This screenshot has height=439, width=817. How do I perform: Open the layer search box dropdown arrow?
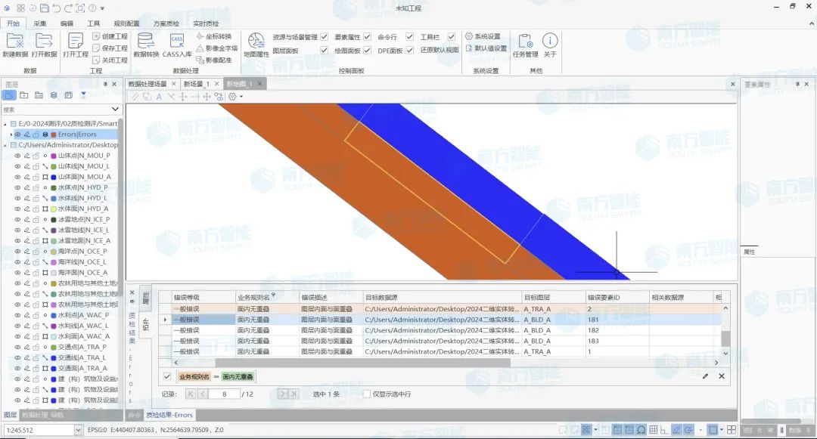(115, 110)
